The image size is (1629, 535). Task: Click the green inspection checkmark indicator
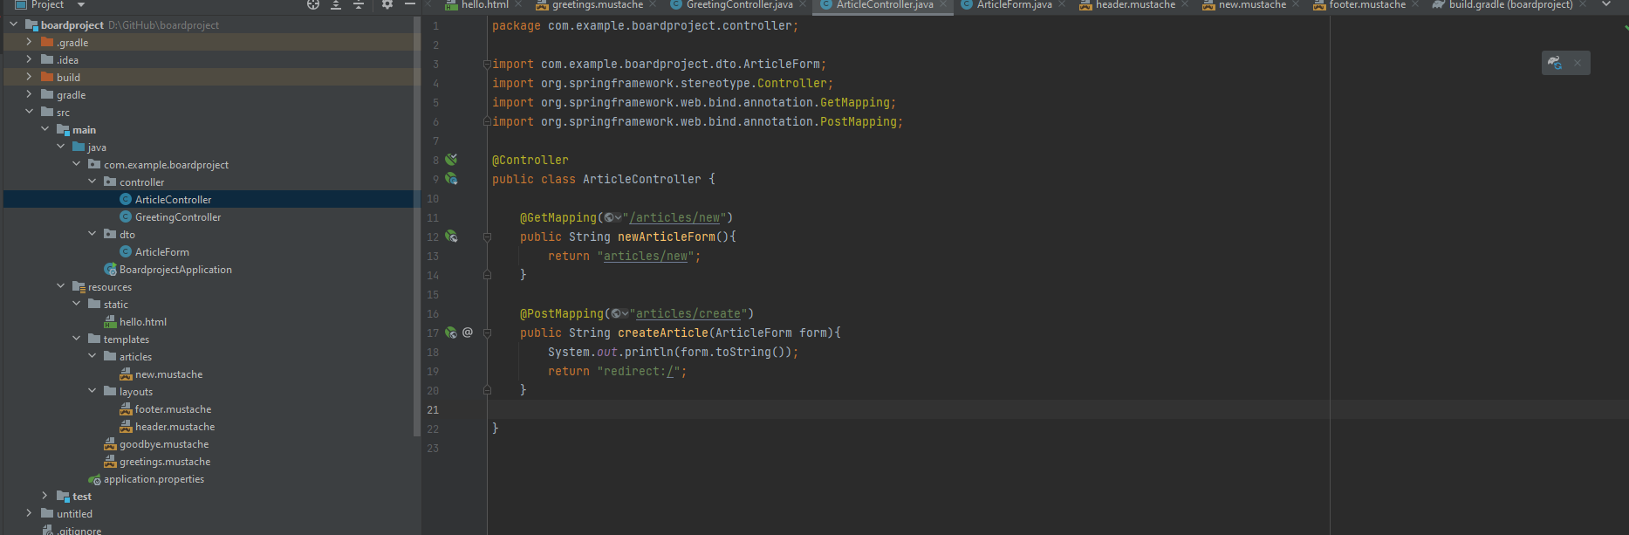point(1626,27)
